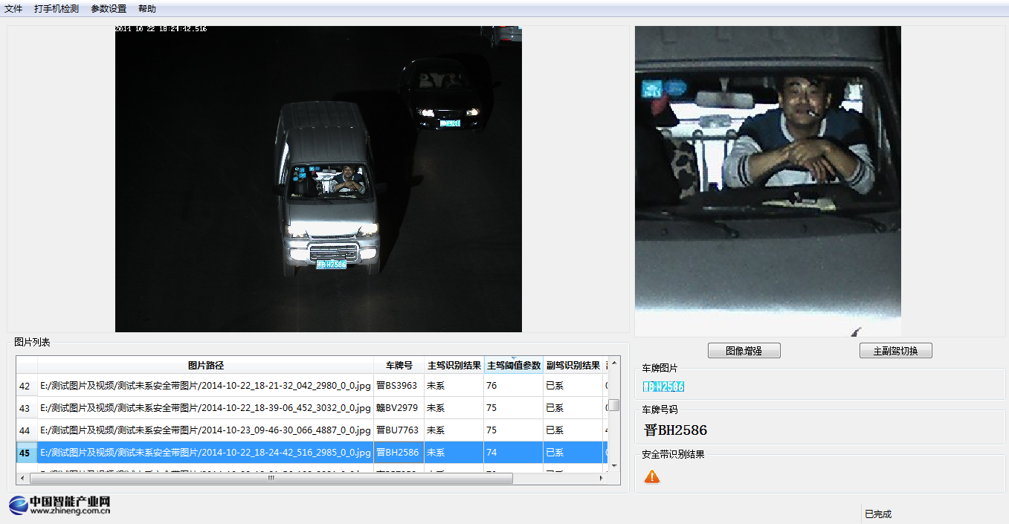
Task: Sort list by 车牌号 column header
Action: (399, 365)
